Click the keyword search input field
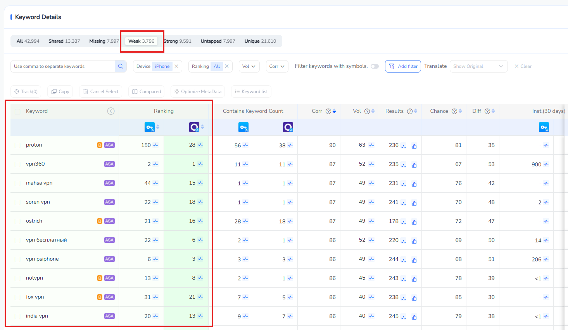Screen dimensions: 568x330 coord(63,66)
